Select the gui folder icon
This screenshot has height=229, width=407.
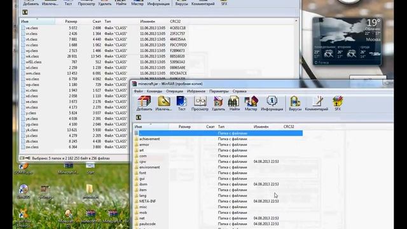point(137,179)
